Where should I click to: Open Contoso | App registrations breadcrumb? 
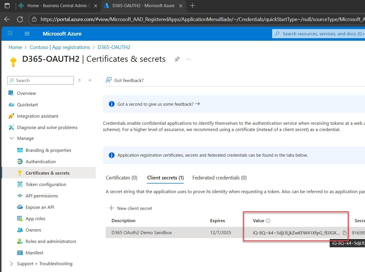[60, 47]
